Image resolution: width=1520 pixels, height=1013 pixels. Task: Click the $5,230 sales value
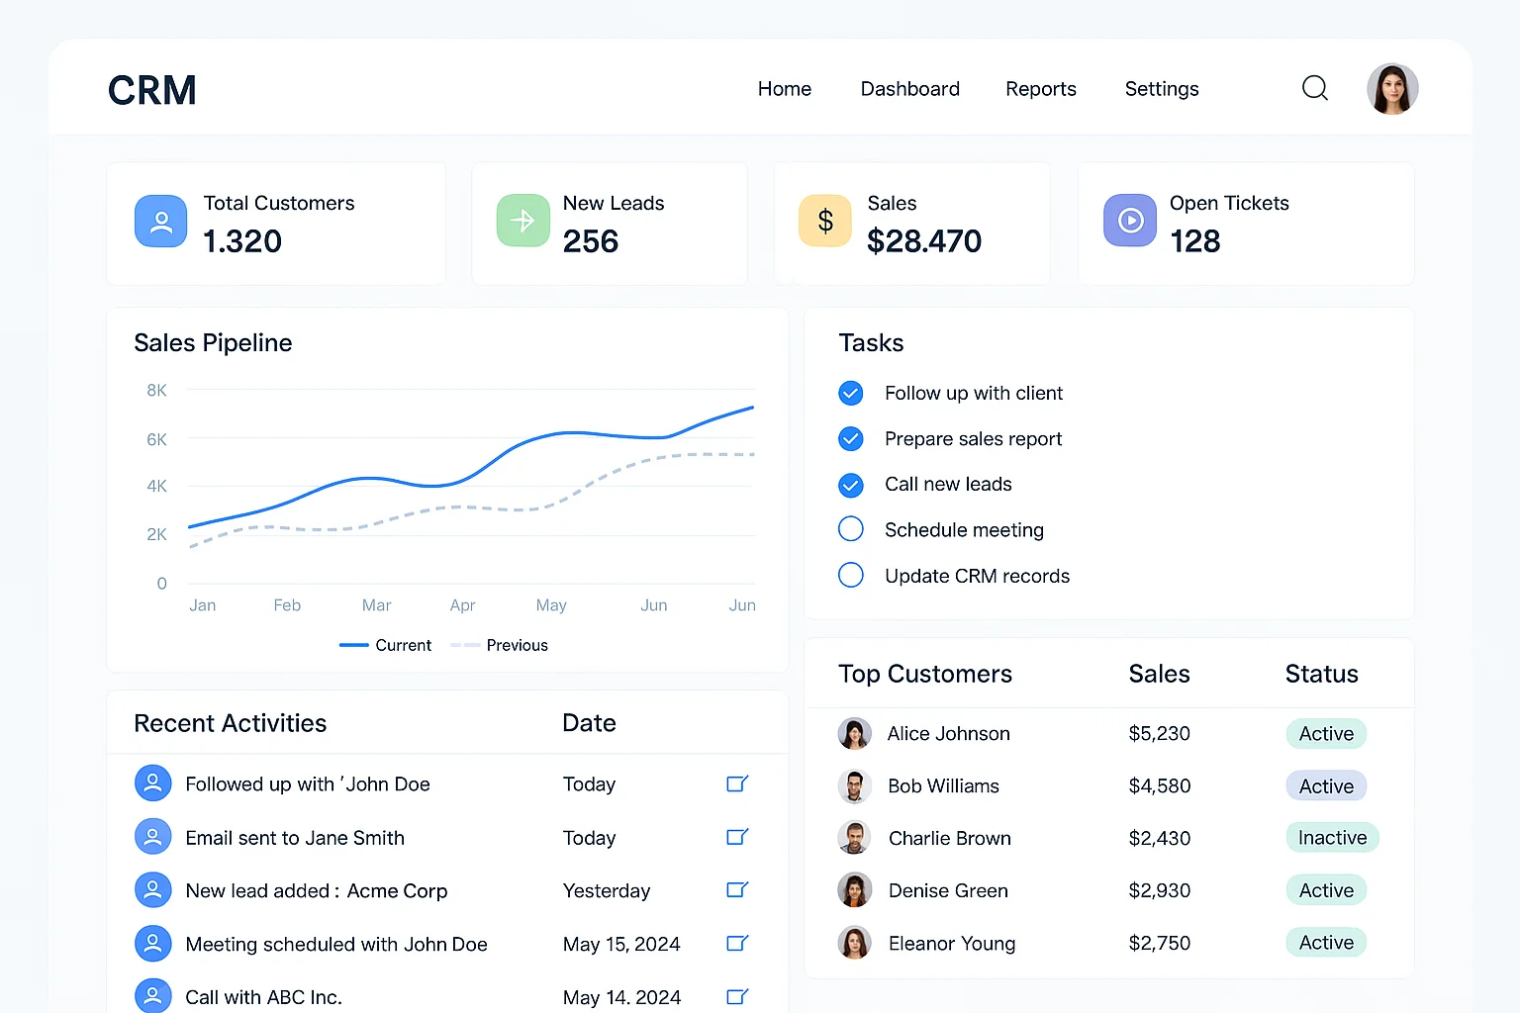pyautogui.click(x=1159, y=733)
